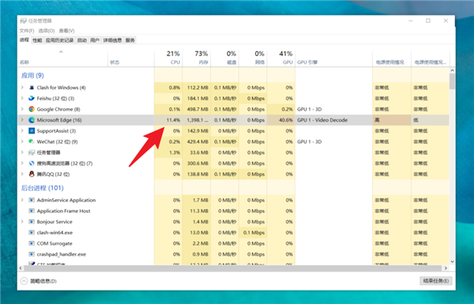Viewport: 474px width, 304px height.
Task: Open the 文件(F) menu
Action: pos(27,31)
